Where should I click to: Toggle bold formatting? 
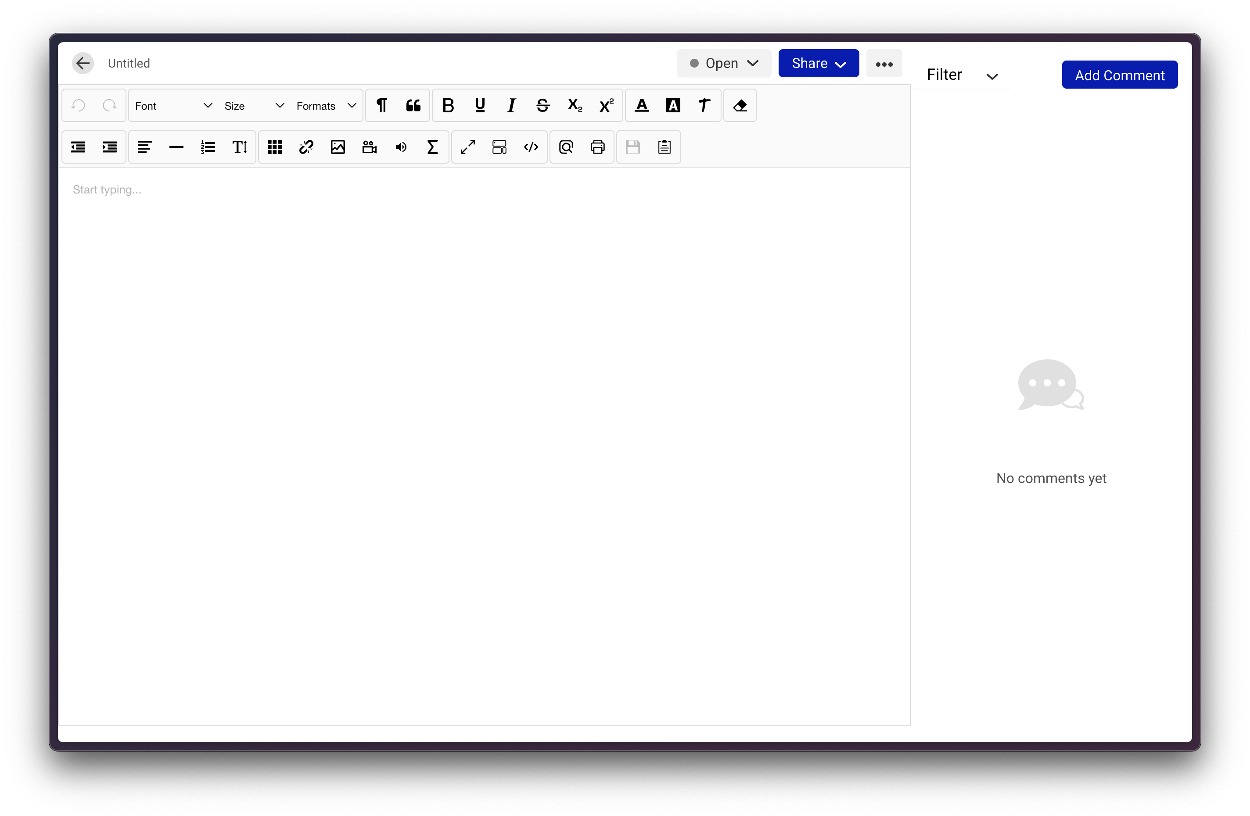(448, 106)
